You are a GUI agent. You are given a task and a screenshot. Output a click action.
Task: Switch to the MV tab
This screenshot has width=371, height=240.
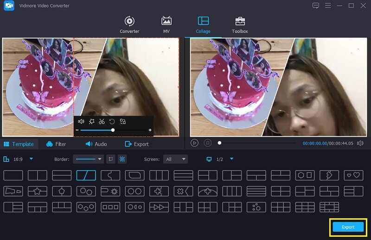166,25
